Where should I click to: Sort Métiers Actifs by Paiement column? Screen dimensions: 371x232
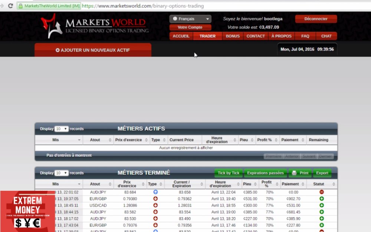click(293, 140)
